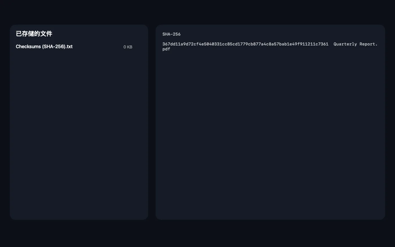Click the word Report. in the preview text
The height and width of the screenshot is (247, 395).
tap(368, 44)
